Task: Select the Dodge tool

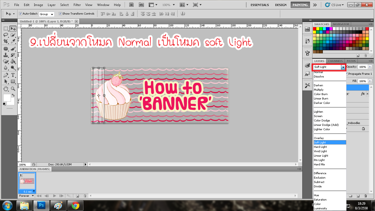Action: click(13, 68)
